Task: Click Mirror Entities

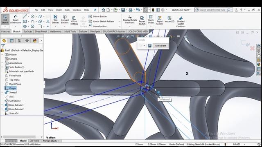Action: 98,16
